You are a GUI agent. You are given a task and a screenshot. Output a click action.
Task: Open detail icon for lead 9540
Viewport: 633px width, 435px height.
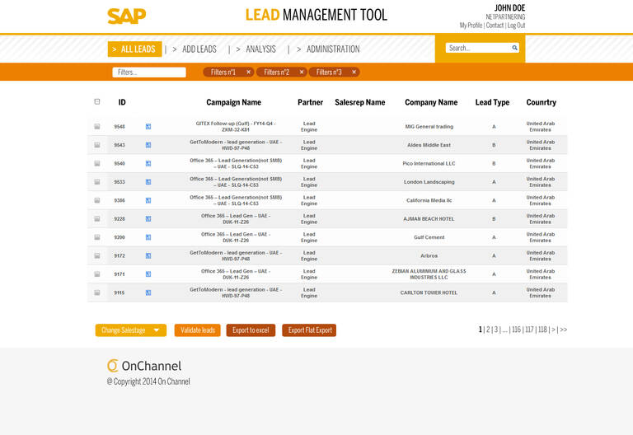148,163
